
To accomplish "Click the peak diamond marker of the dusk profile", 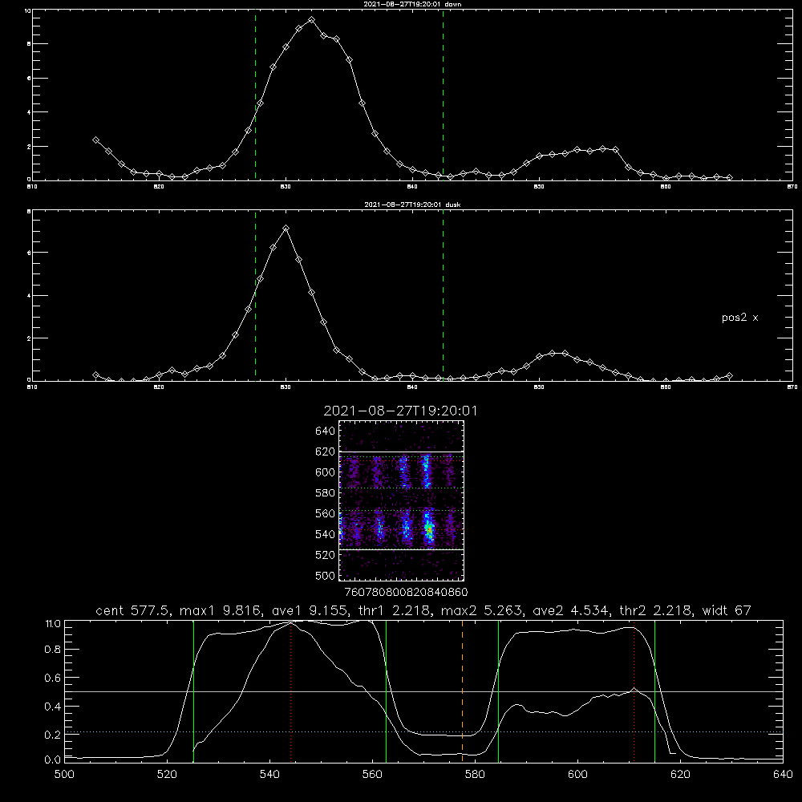I will [286, 228].
